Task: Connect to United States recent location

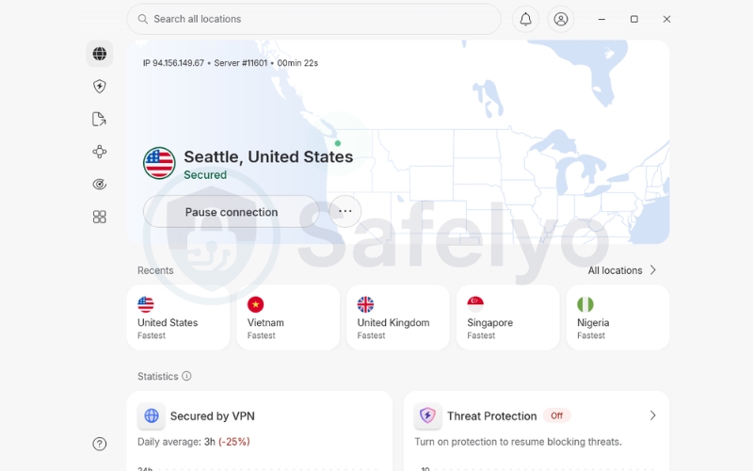Action: coord(178,317)
